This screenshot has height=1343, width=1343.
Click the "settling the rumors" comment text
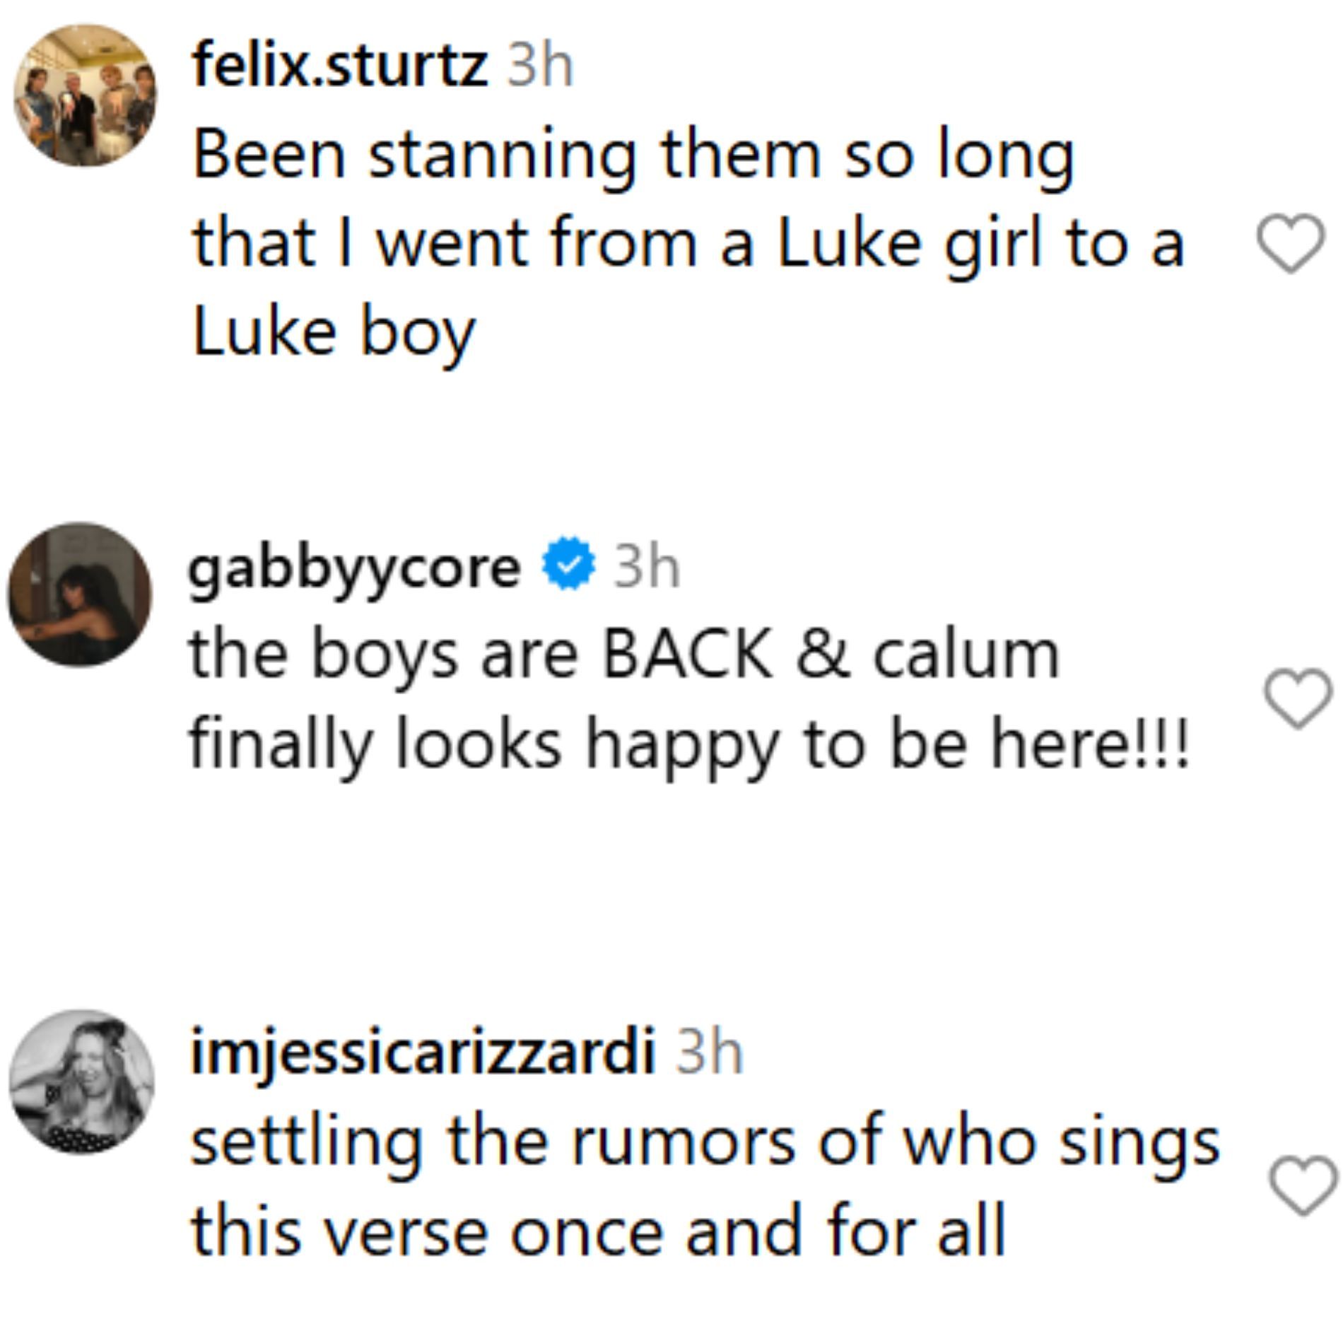705,1144
